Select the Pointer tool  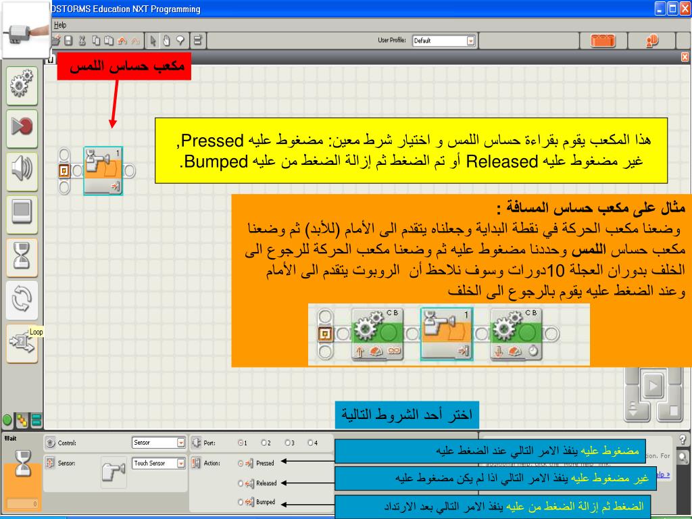(153, 41)
